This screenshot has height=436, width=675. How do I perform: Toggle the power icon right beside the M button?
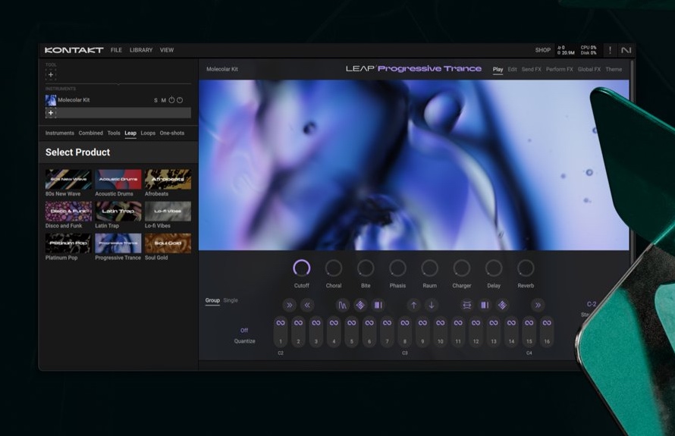coord(171,100)
